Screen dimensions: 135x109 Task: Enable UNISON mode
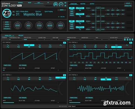pyautogui.click(x=7, y=24)
